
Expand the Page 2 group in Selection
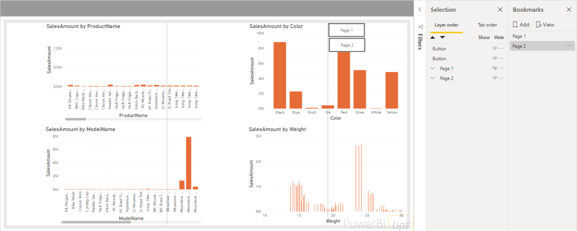(433, 78)
